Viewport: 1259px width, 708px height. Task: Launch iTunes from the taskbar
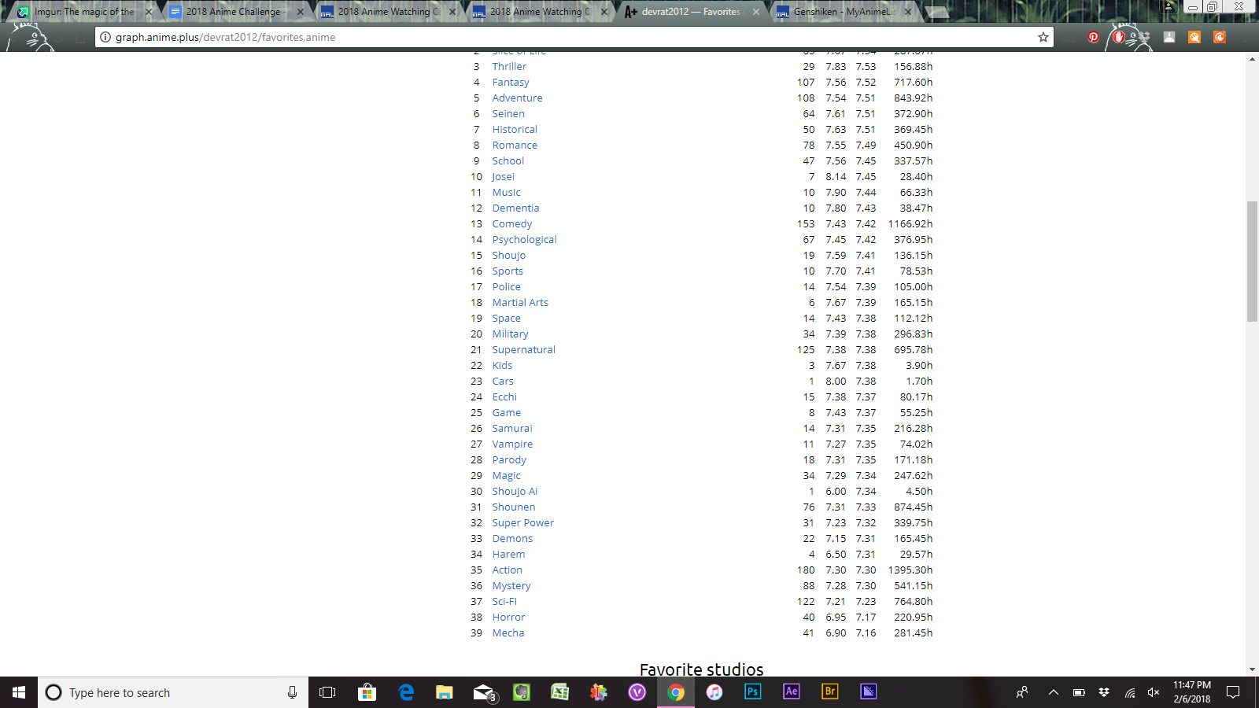pos(714,692)
